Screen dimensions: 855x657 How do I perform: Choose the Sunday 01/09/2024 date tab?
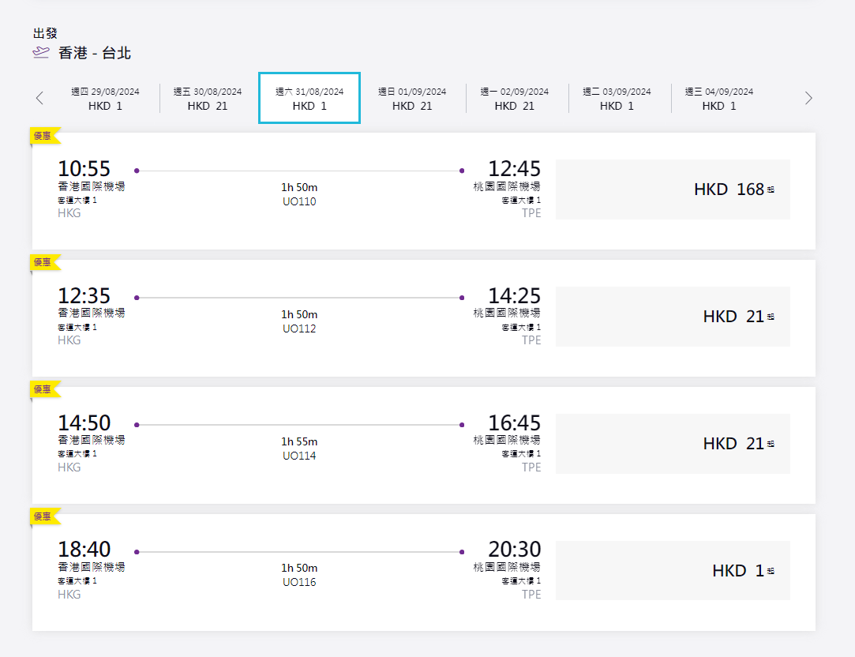point(412,99)
